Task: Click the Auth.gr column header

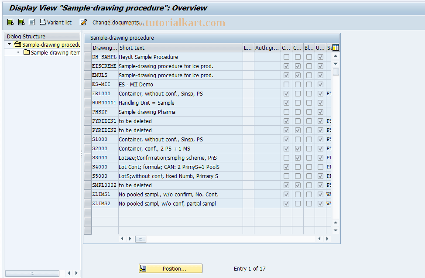Action: 267,48
